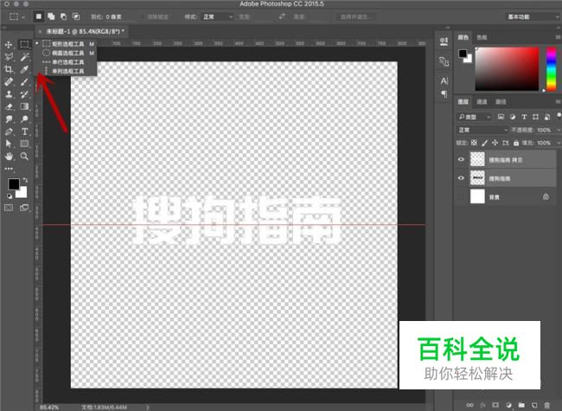Choose Single Column Marquee Tool in flyout
This screenshot has height=411, width=562.
coord(66,71)
